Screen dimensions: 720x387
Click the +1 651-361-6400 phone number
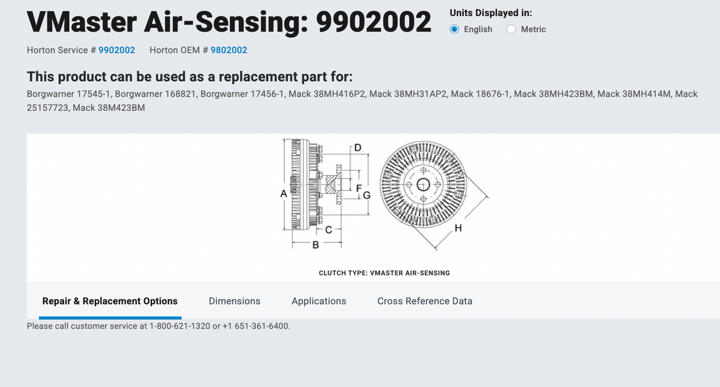(x=256, y=326)
